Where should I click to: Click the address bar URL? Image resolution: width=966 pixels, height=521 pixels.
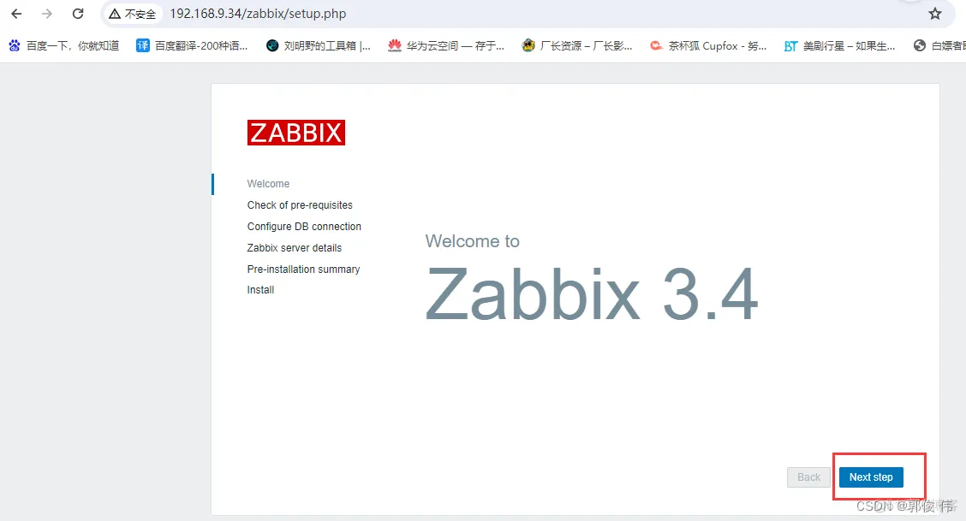tap(258, 14)
